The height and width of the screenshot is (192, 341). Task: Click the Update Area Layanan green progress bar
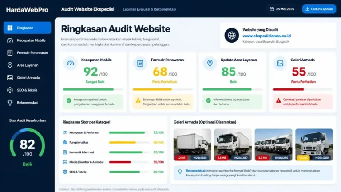tap(233, 89)
